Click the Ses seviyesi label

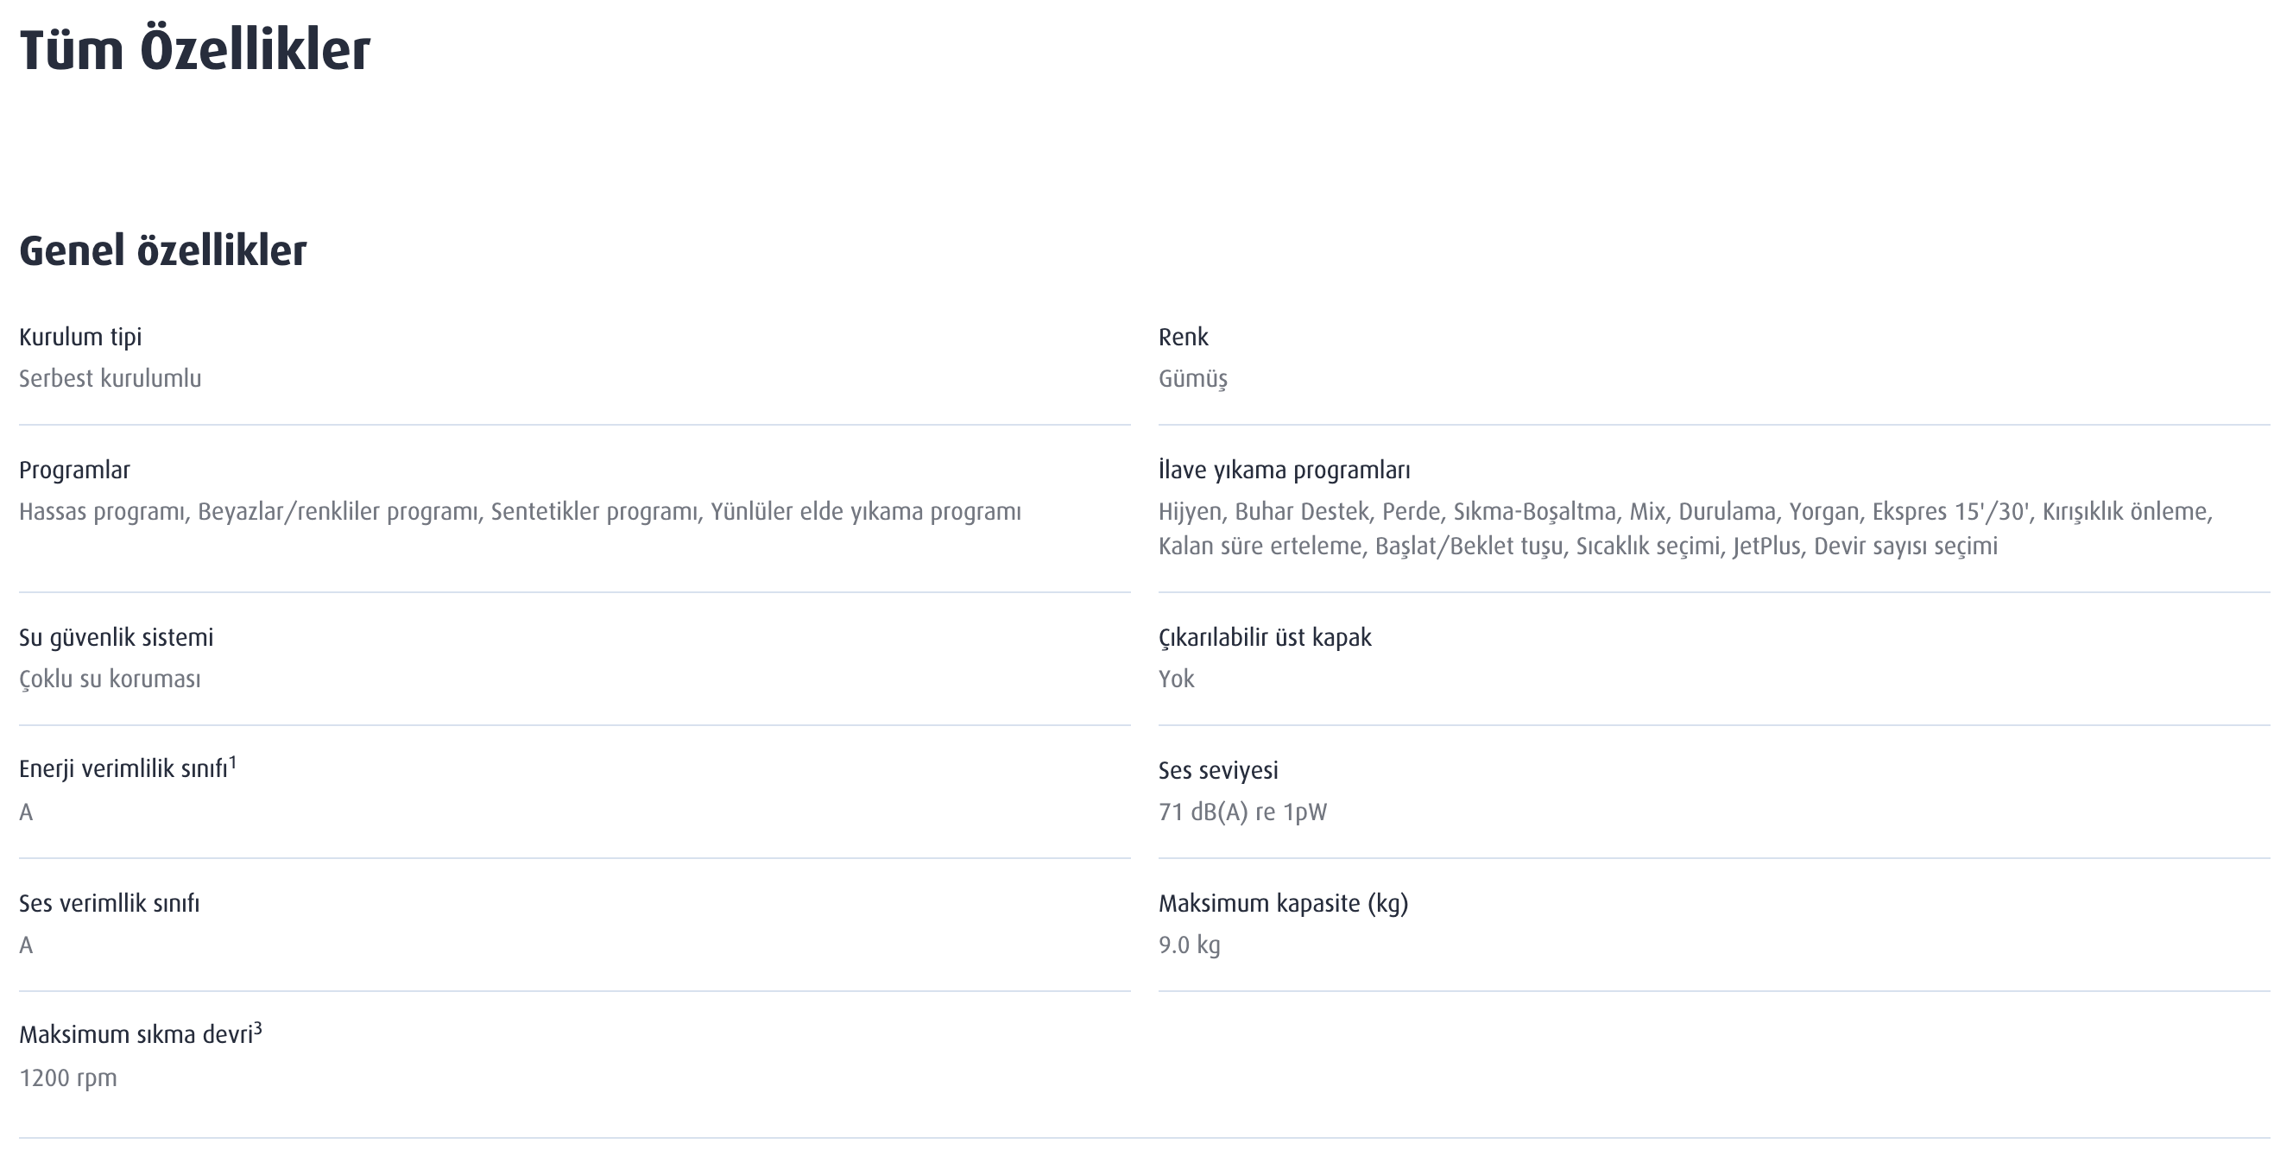coord(1217,771)
